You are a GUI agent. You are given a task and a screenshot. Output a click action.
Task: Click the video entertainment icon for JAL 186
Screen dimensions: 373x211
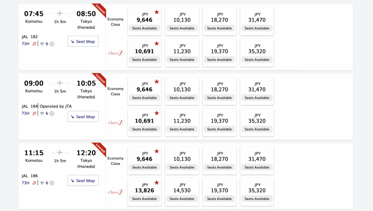[52, 183]
